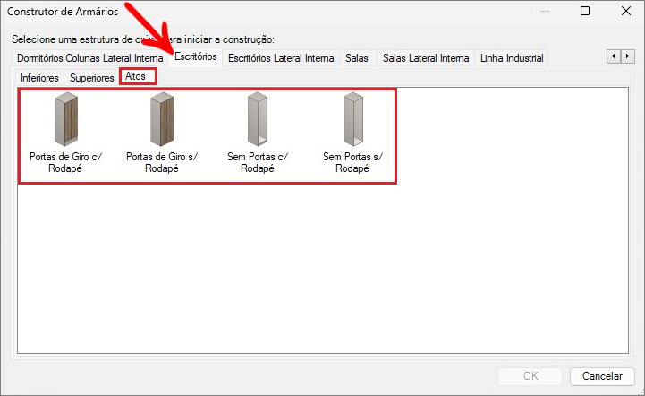Select the Altos sub-tab
This screenshot has width=645, height=396.
(136, 77)
